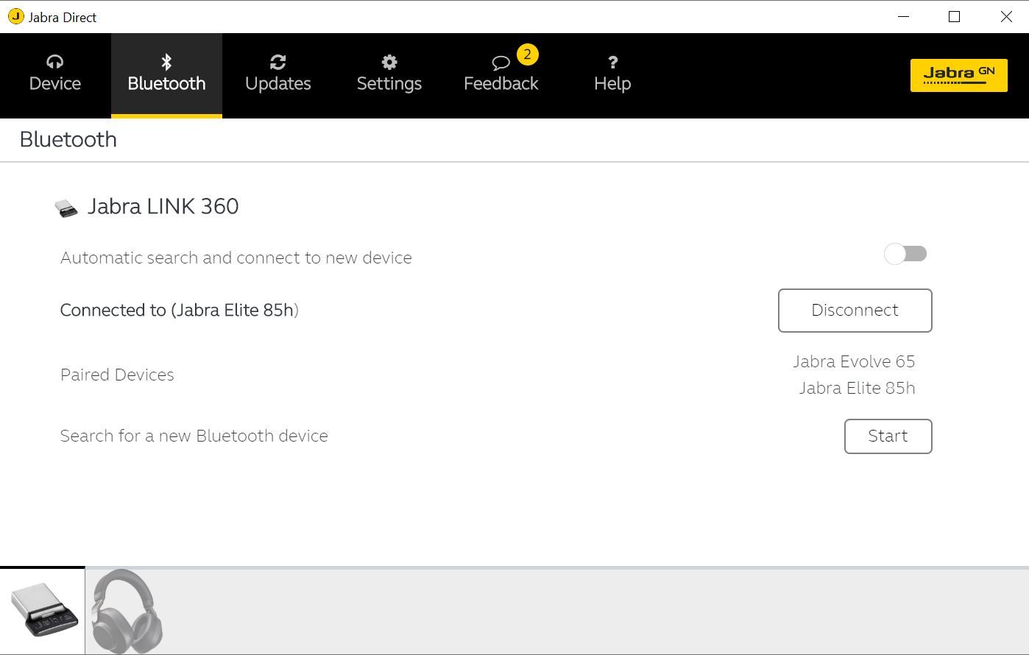Open the Settings tab
1029x655 pixels.
click(x=389, y=75)
